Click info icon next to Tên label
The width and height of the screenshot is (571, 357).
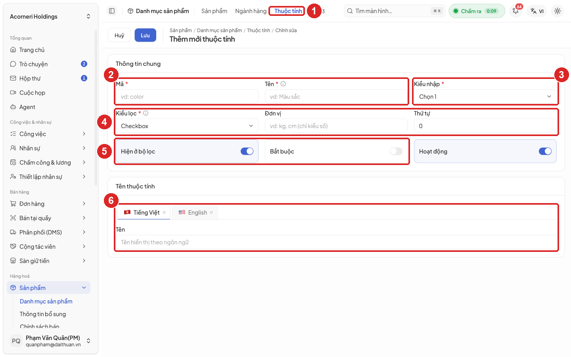coord(283,84)
